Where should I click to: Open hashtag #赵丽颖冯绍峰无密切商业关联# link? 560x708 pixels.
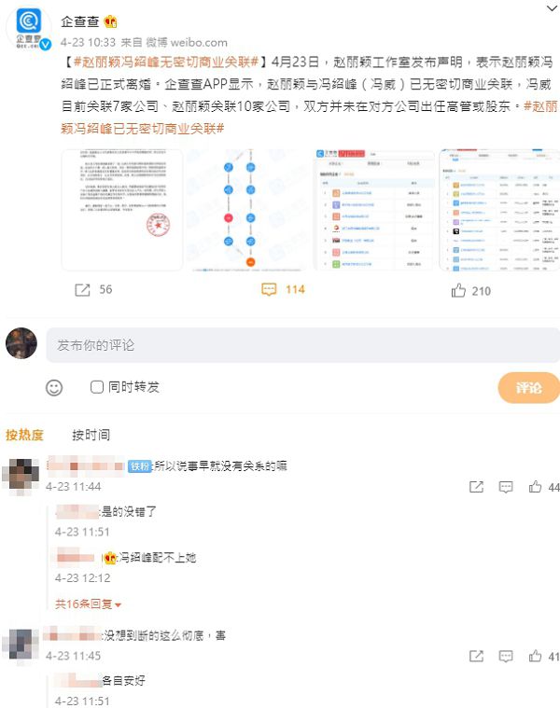[x=166, y=62]
